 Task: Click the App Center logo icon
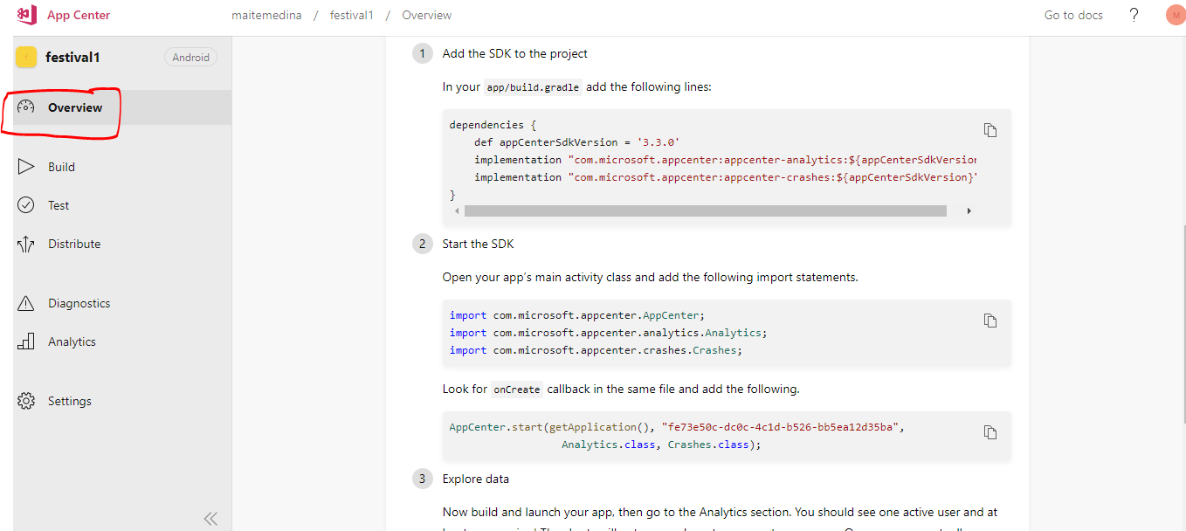coord(27,15)
